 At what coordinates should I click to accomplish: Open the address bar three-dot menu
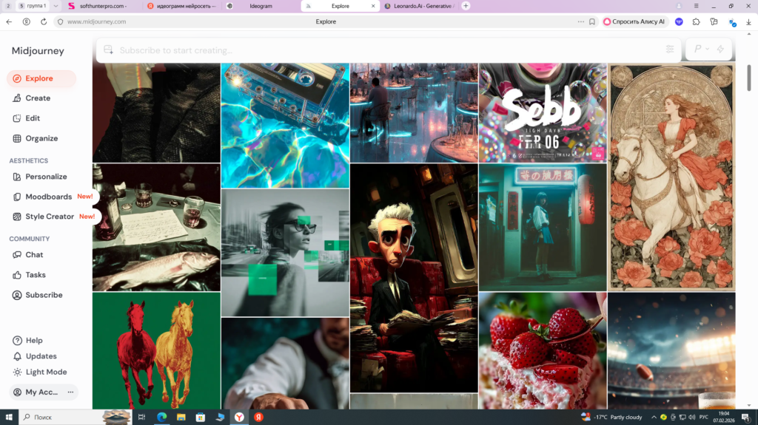coord(580,21)
